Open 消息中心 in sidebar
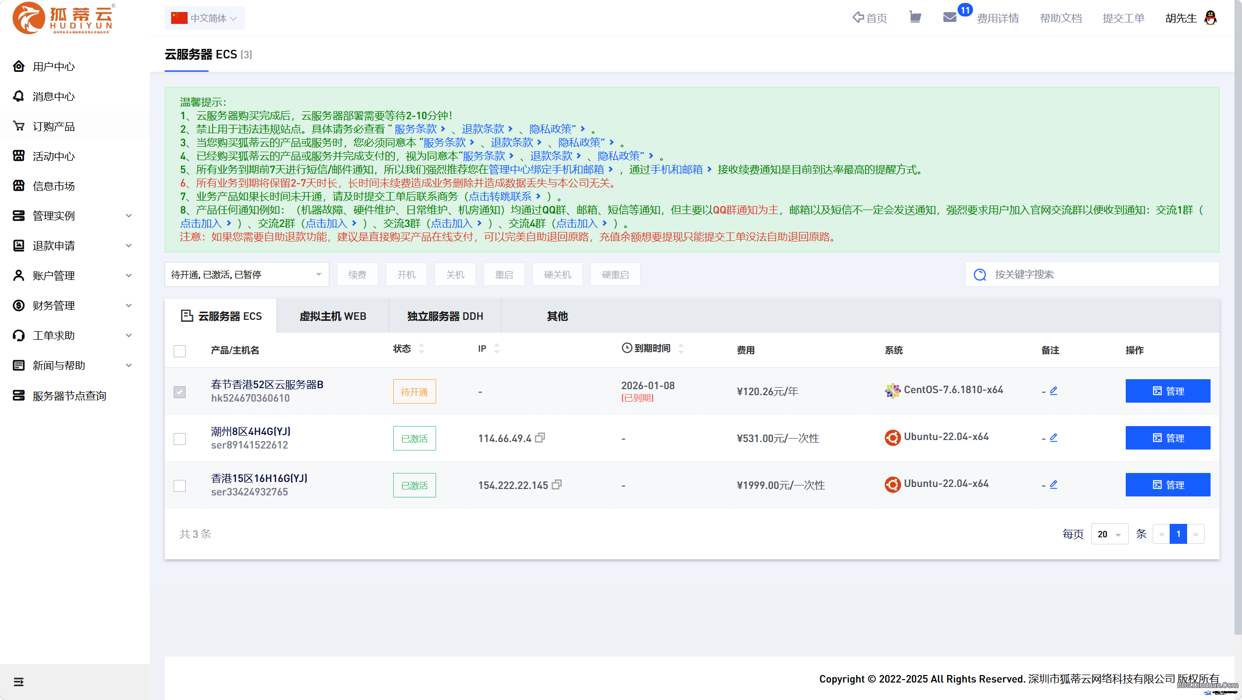The image size is (1242, 700). pos(54,96)
